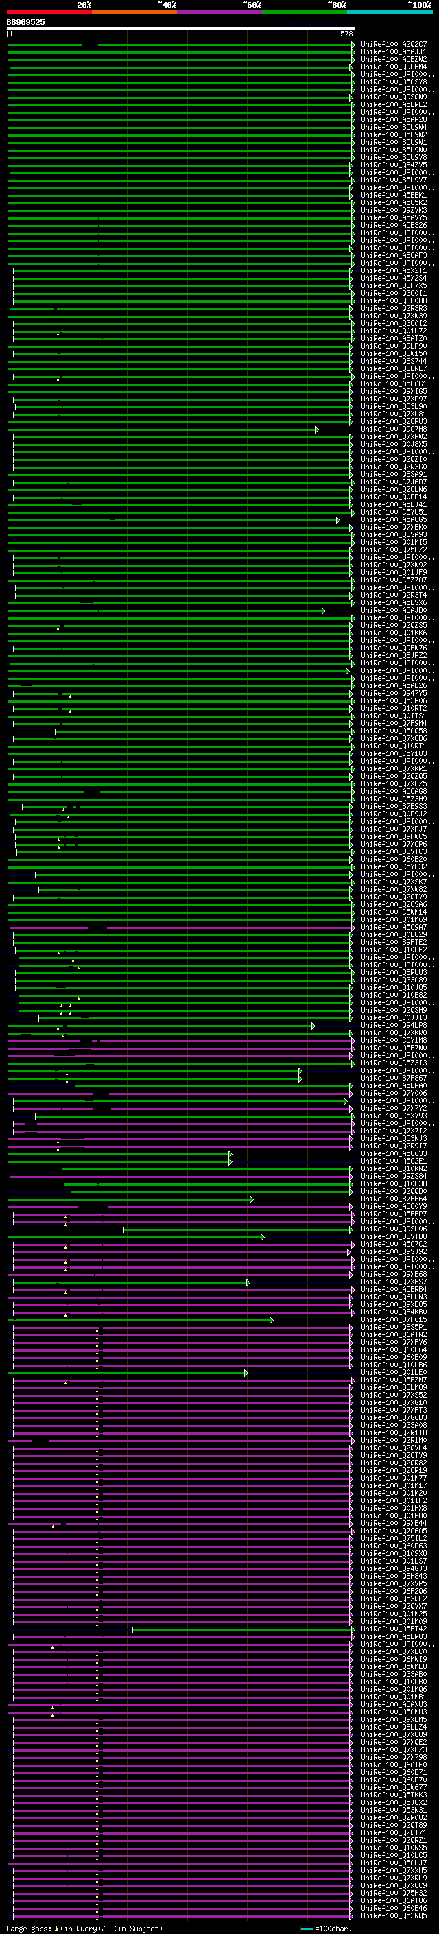Select label UniRef100_A5CAF3
Viewport: 439px width, 1934px height.
coord(394,255)
